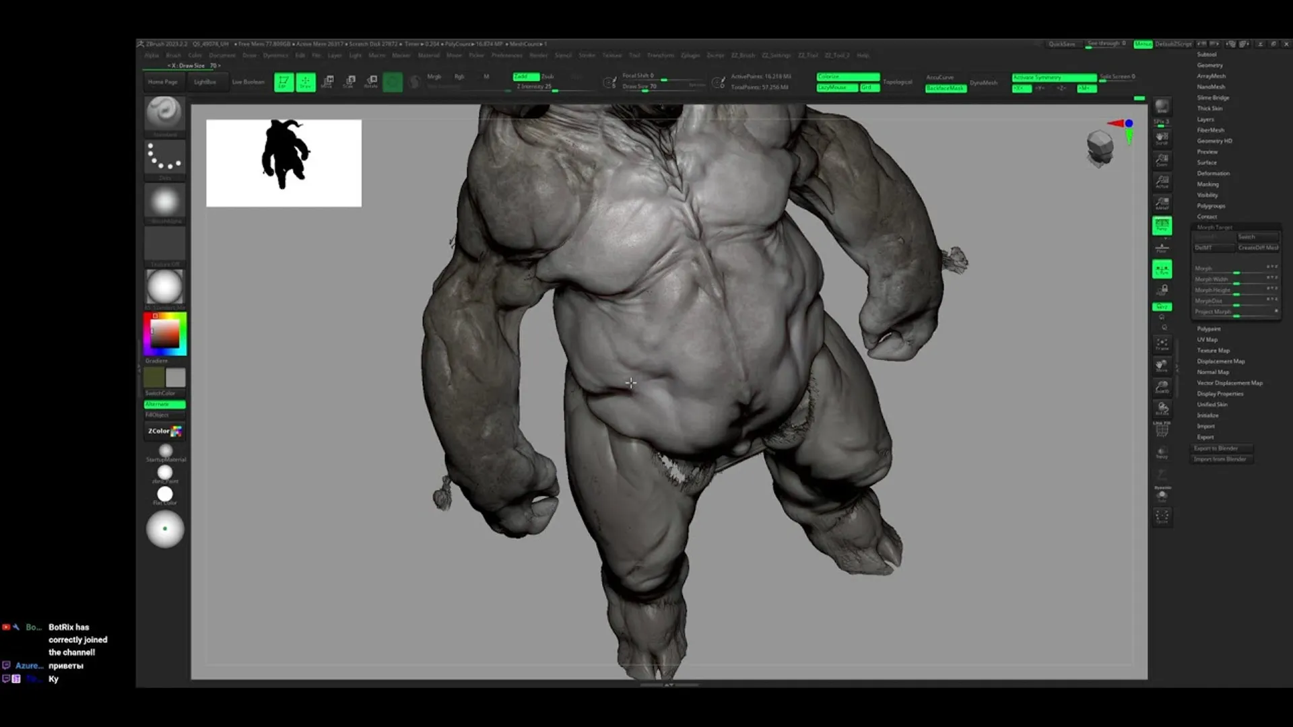This screenshot has height=727, width=1293.
Task: Toggle the camera lock icon
Action: pos(1162,290)
